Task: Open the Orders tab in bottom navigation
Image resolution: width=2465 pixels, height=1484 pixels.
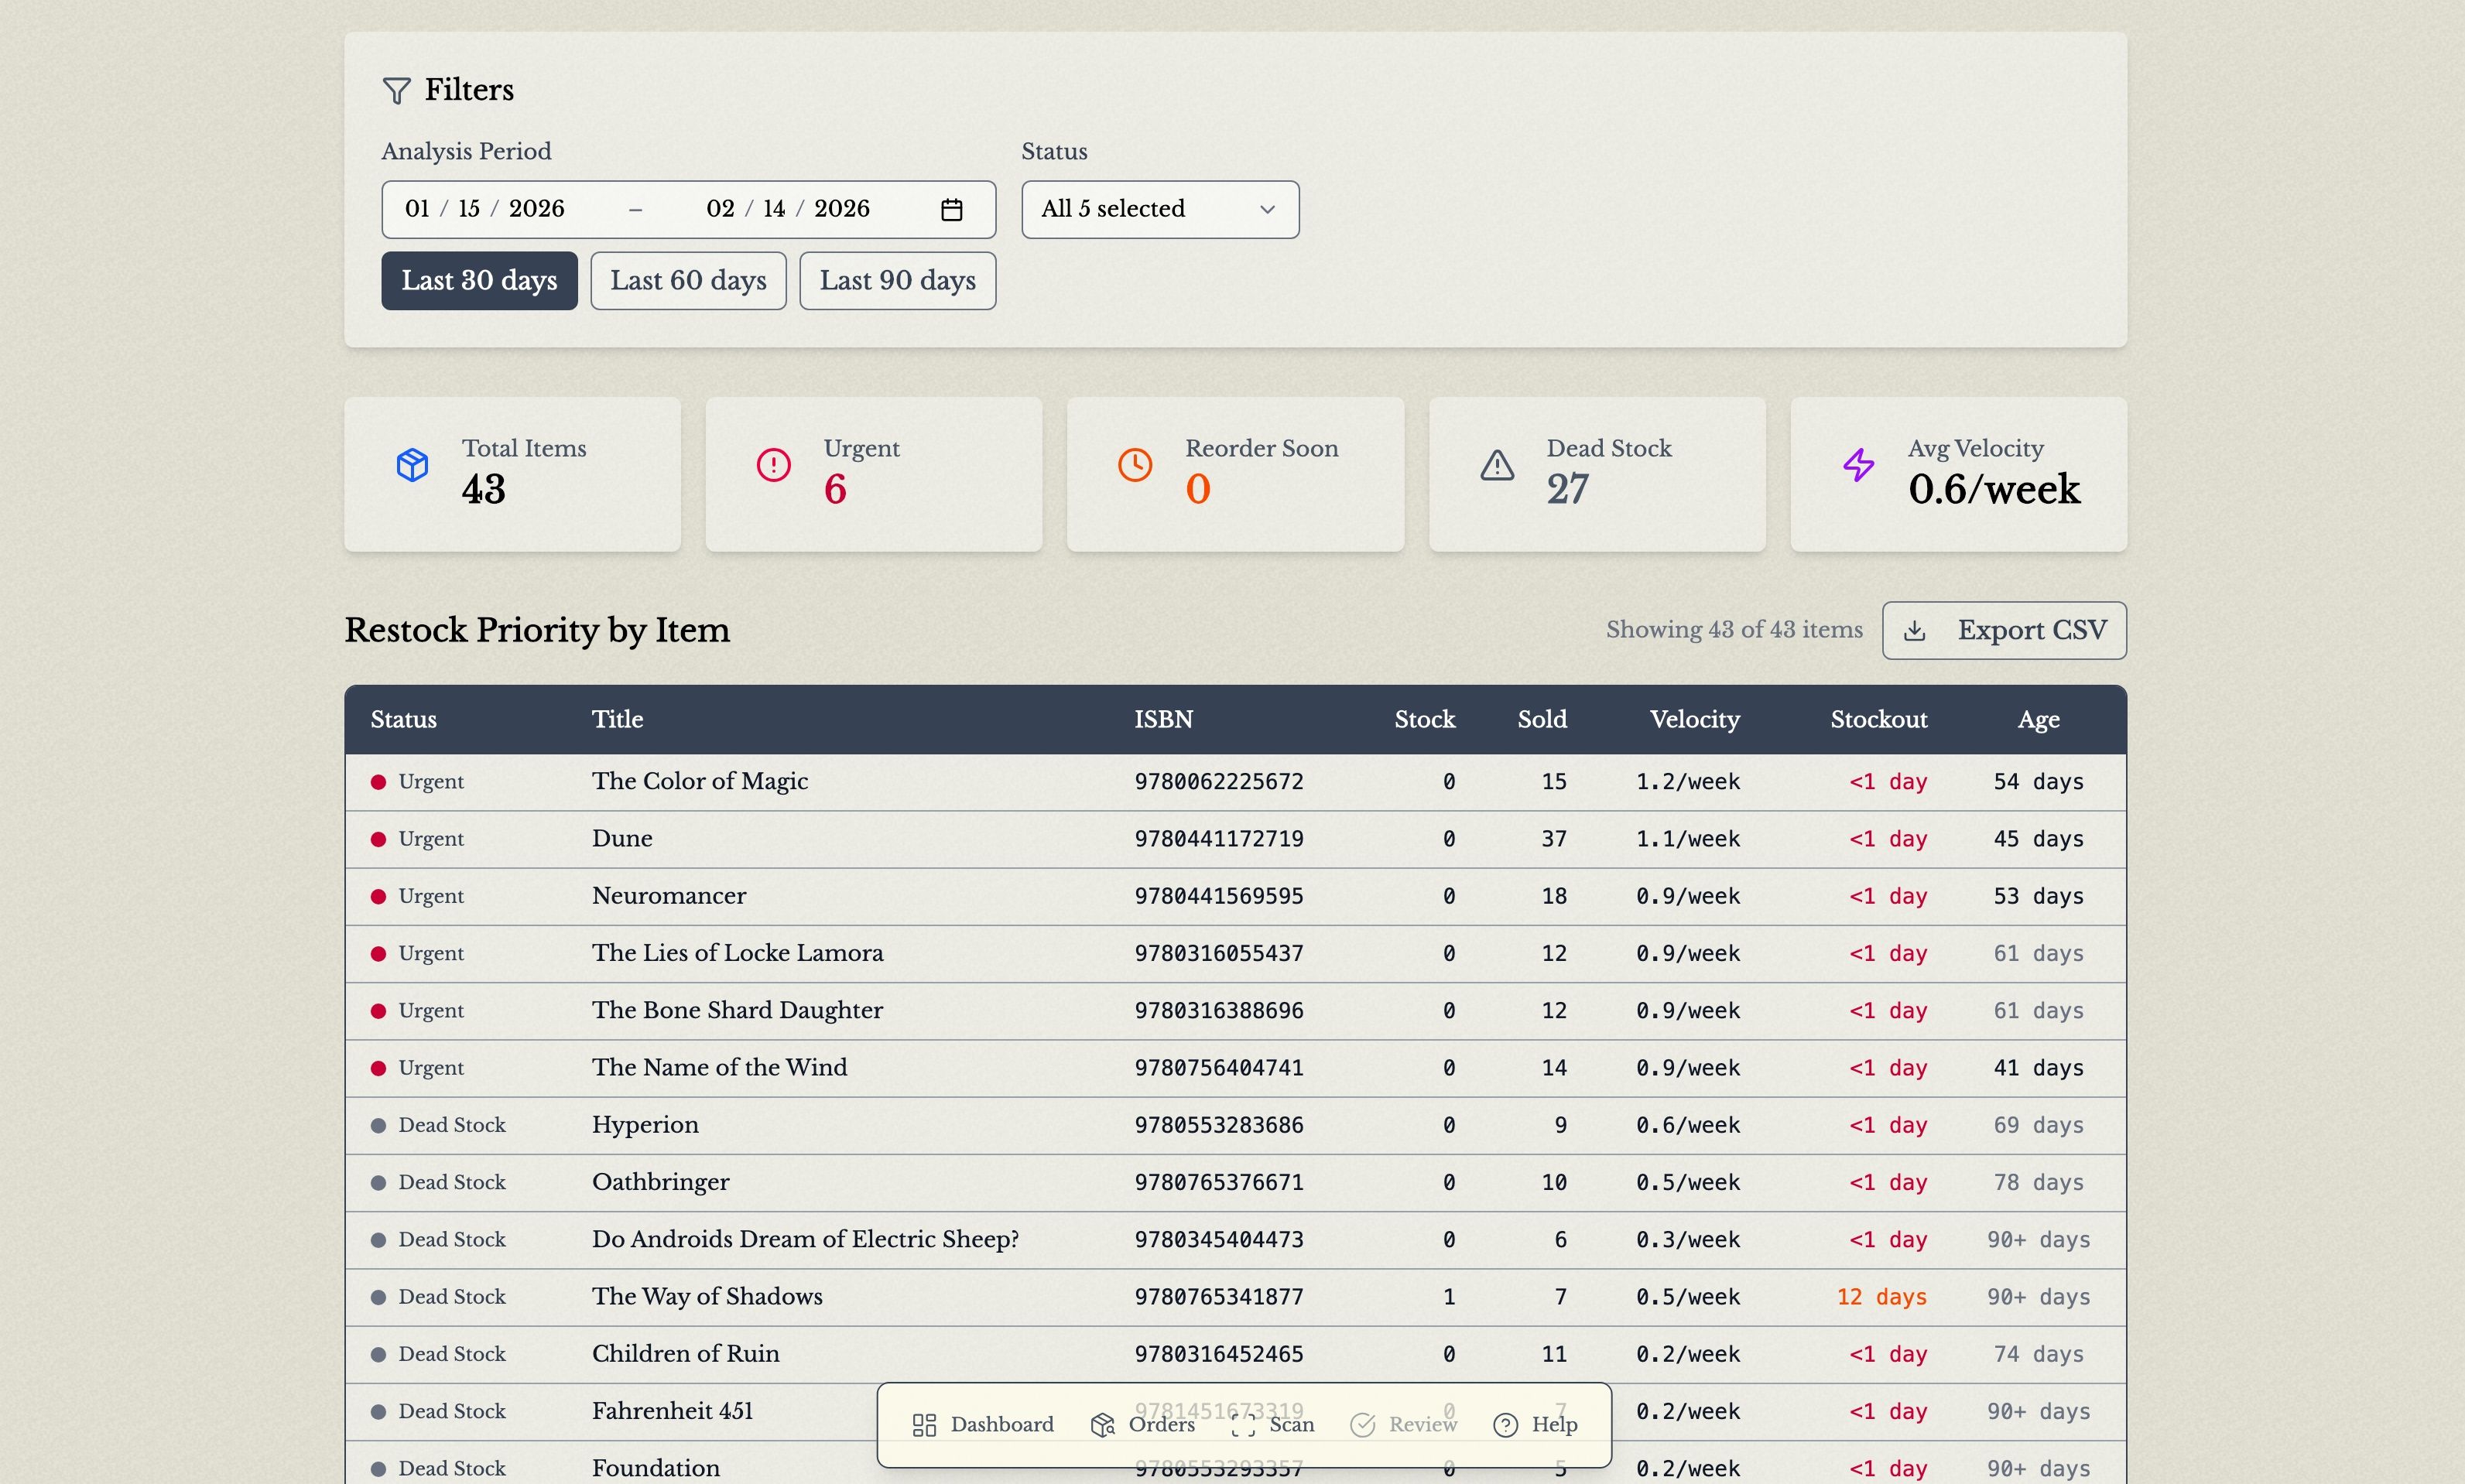Action: pos(1143,1424)
